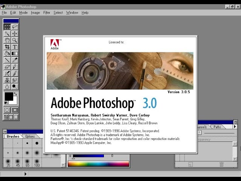241x181 pixels.
Task: Open the Window menu
Action: [x=72, y=12]
